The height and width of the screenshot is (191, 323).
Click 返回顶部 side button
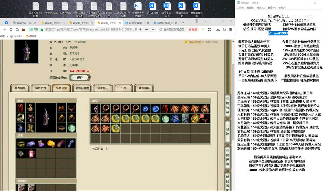tap(227, 182)
